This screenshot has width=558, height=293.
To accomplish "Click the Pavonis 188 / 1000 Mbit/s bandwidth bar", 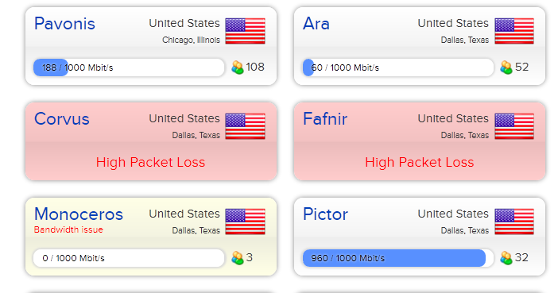I will [x=129, y=67].
